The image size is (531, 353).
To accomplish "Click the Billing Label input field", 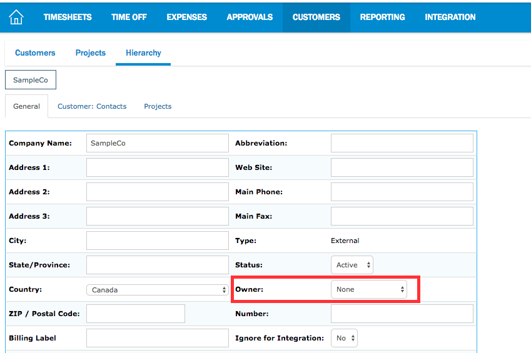I will [158, 338].
